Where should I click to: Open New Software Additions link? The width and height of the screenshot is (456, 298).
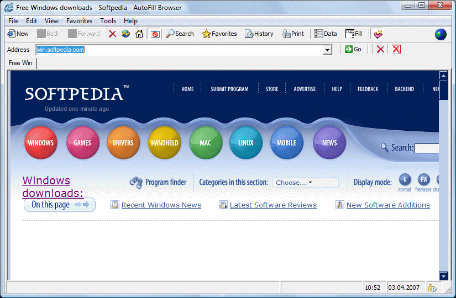388,205
